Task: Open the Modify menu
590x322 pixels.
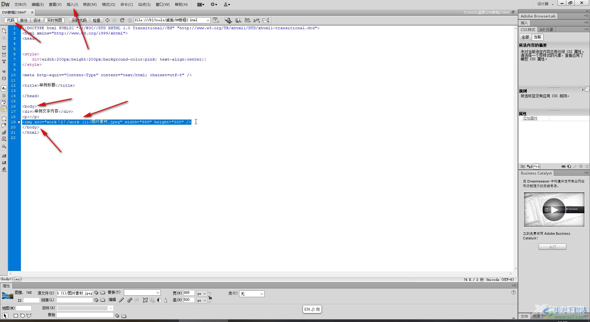Action: click(90, 5)
